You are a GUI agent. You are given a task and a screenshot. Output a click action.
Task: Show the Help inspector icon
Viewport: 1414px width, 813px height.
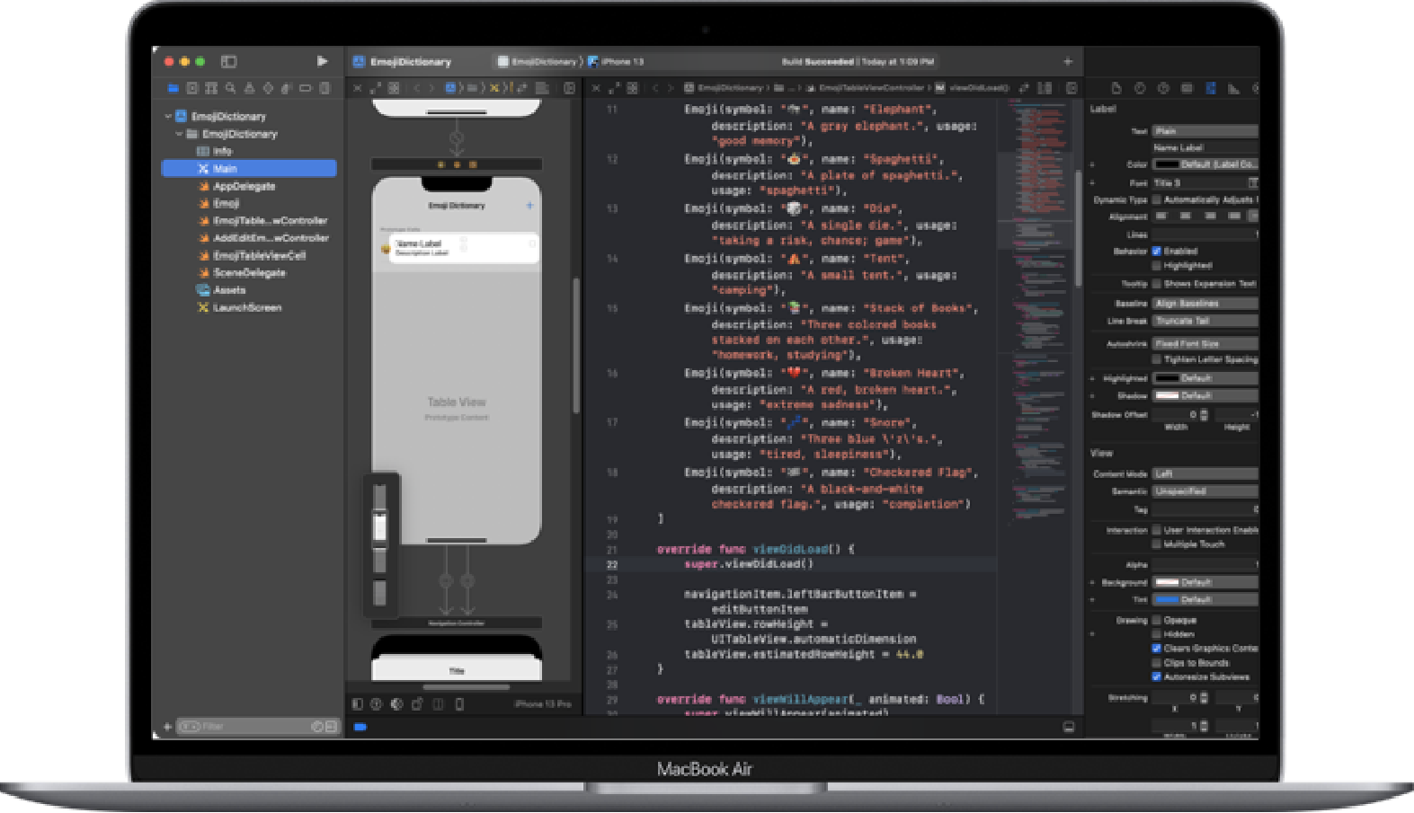[1163, 88]
